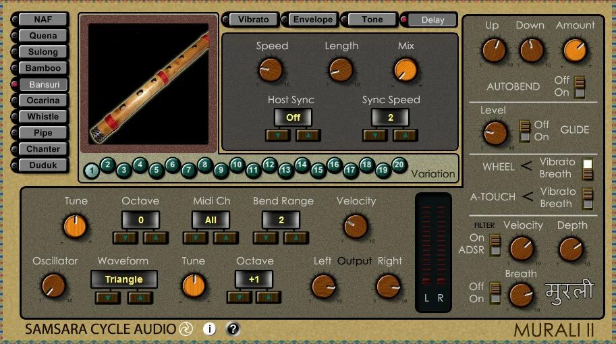
Task: Select variation 11 button
Action: coord(253,171)
